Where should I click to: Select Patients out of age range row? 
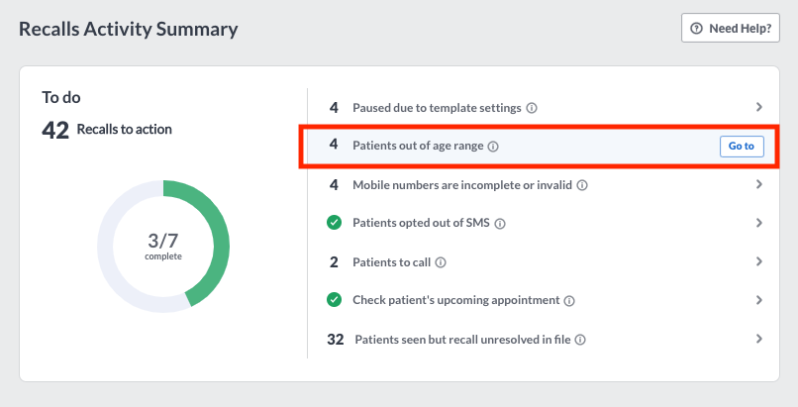[x=539, y=146]
